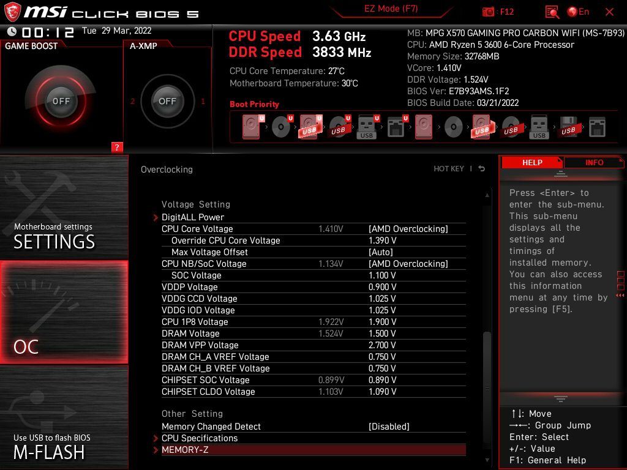Edit DRAM VPP Voltage value 2.700 V

point(382,345)
